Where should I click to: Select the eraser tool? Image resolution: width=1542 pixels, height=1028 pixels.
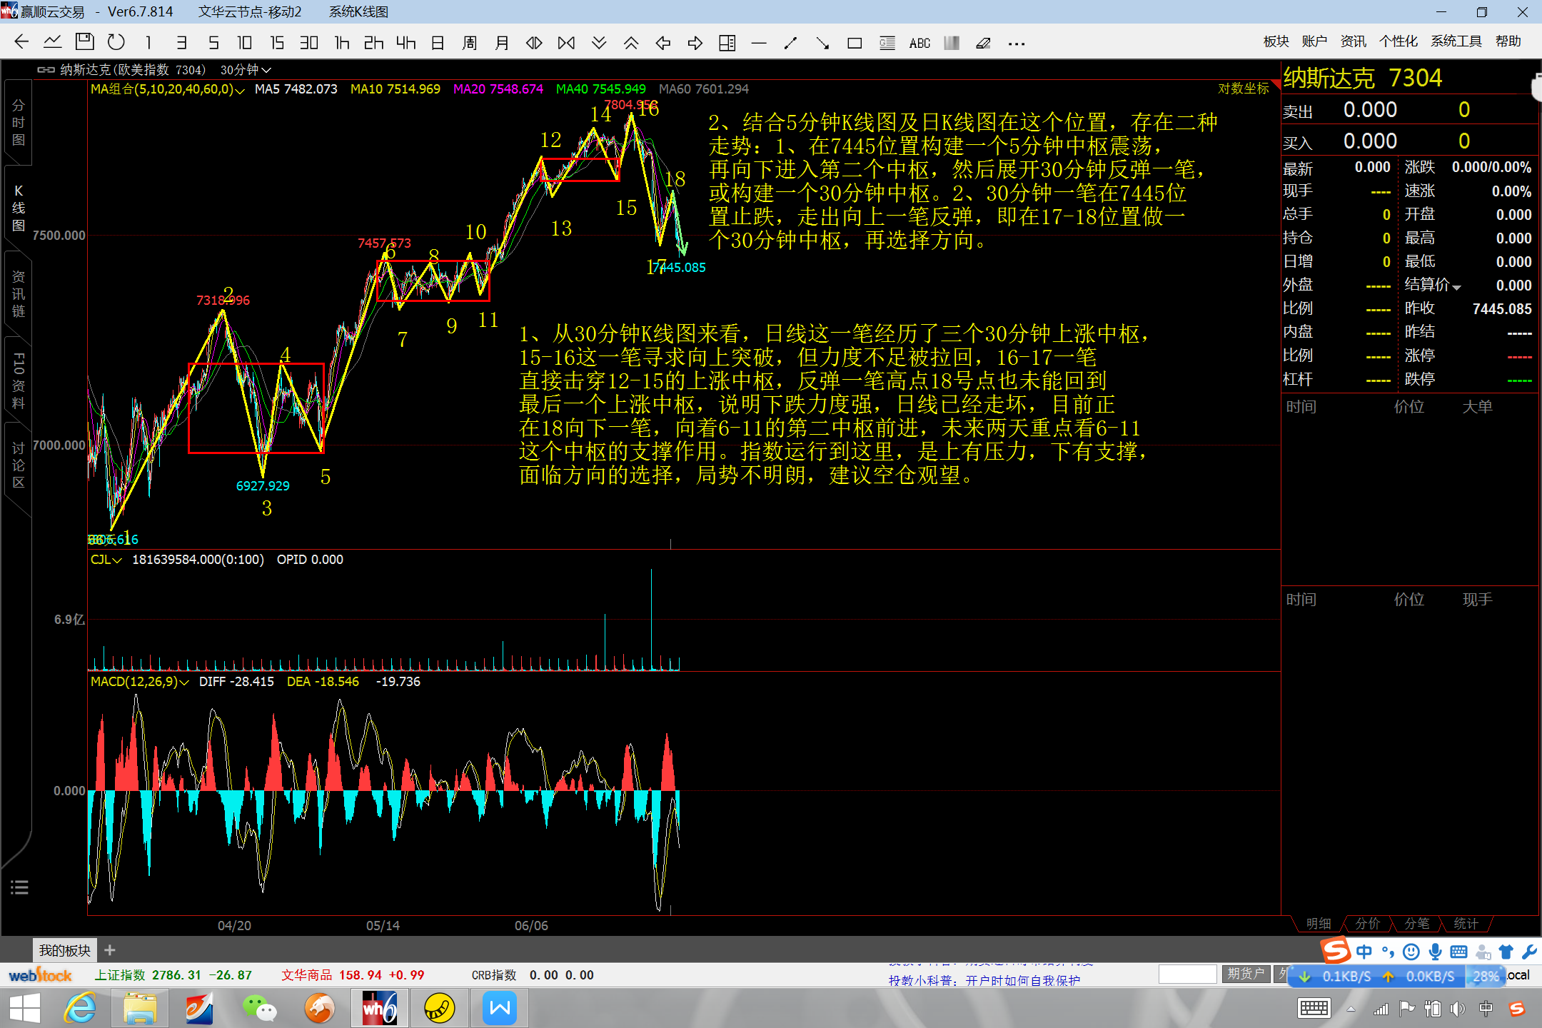pyautogui.click(x=983, y=44)
